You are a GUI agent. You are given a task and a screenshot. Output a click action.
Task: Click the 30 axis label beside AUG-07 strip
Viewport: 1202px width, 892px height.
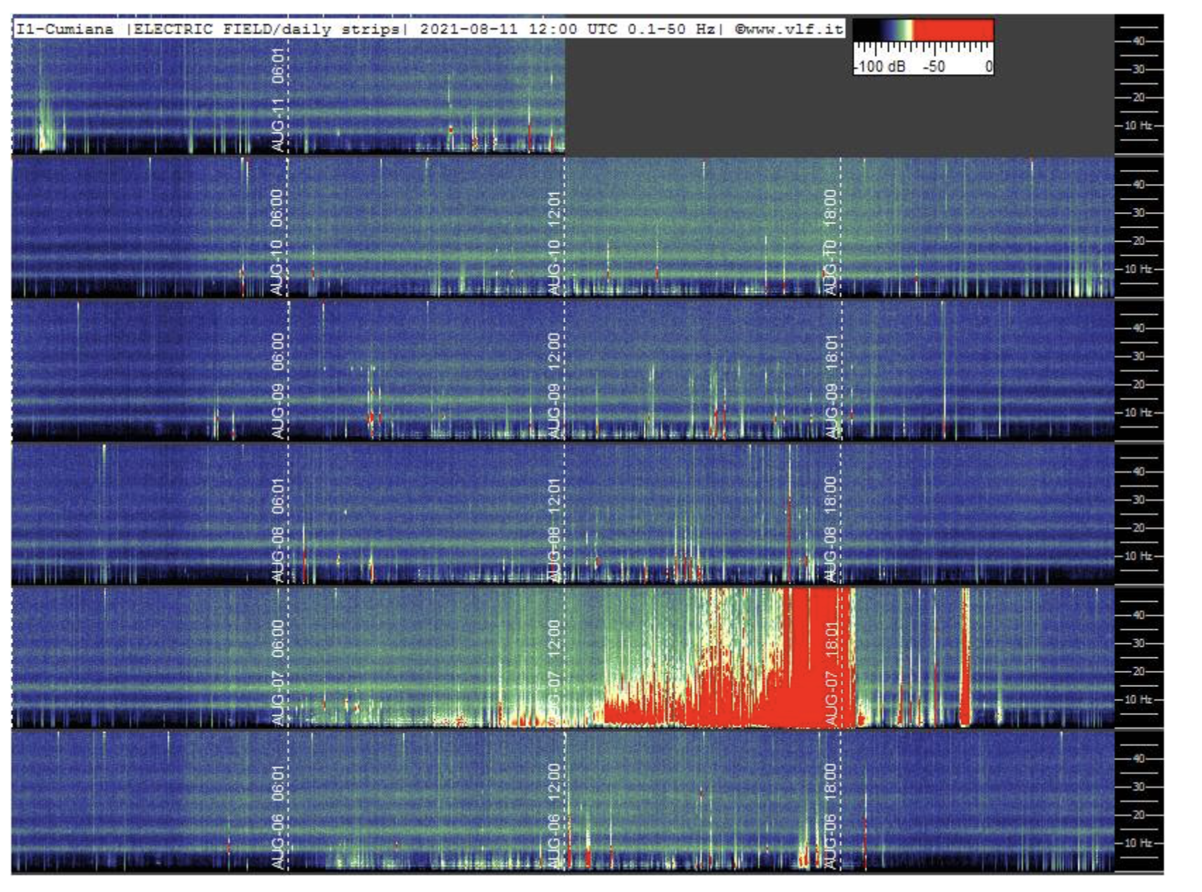[1139, 643]
